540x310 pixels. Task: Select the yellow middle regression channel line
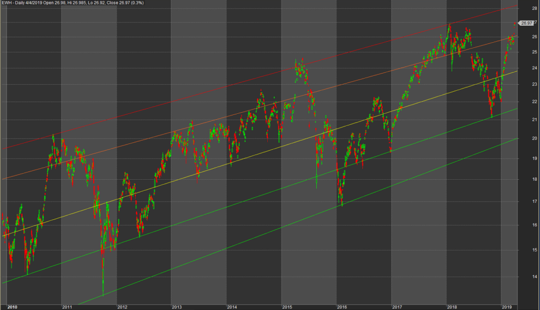coord(260,153)
